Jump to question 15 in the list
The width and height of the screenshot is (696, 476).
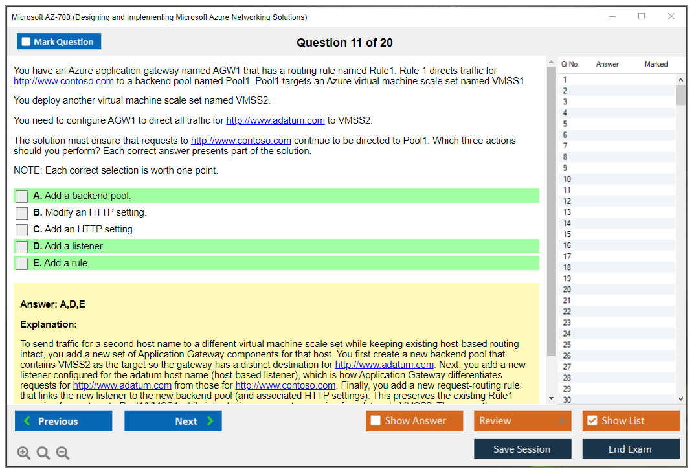(x=567, y=234)
